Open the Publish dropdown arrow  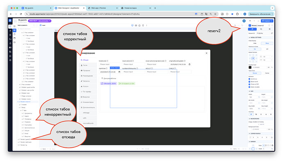[x=272, y=21]
